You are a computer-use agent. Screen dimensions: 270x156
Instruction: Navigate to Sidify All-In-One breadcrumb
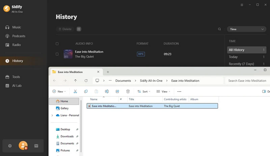coord(151,81)
